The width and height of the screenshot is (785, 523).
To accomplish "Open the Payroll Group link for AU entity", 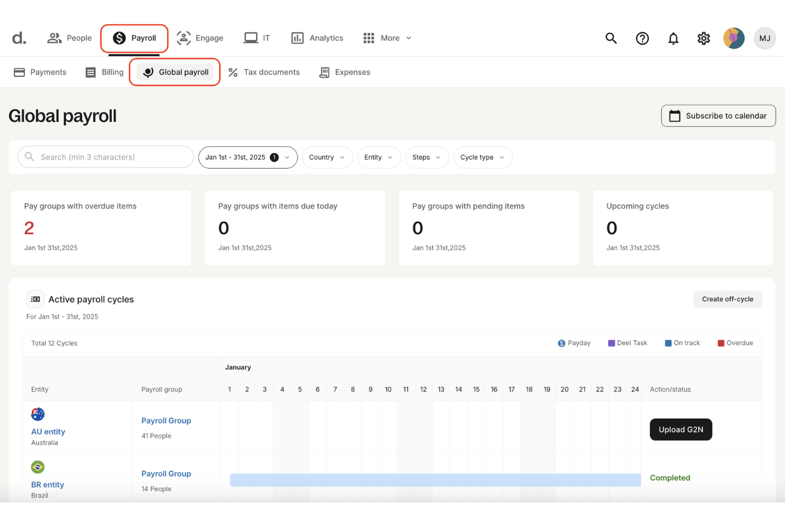I will coord(166,420).
